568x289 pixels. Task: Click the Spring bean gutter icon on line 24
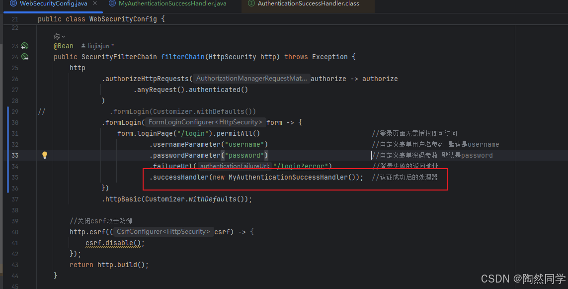click(x=24, y=57)
